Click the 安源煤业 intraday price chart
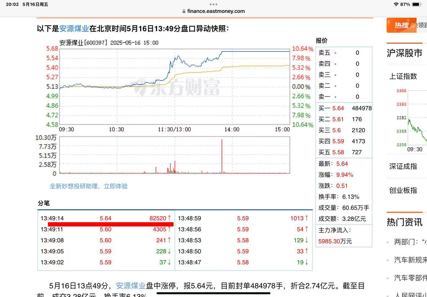 175,87
